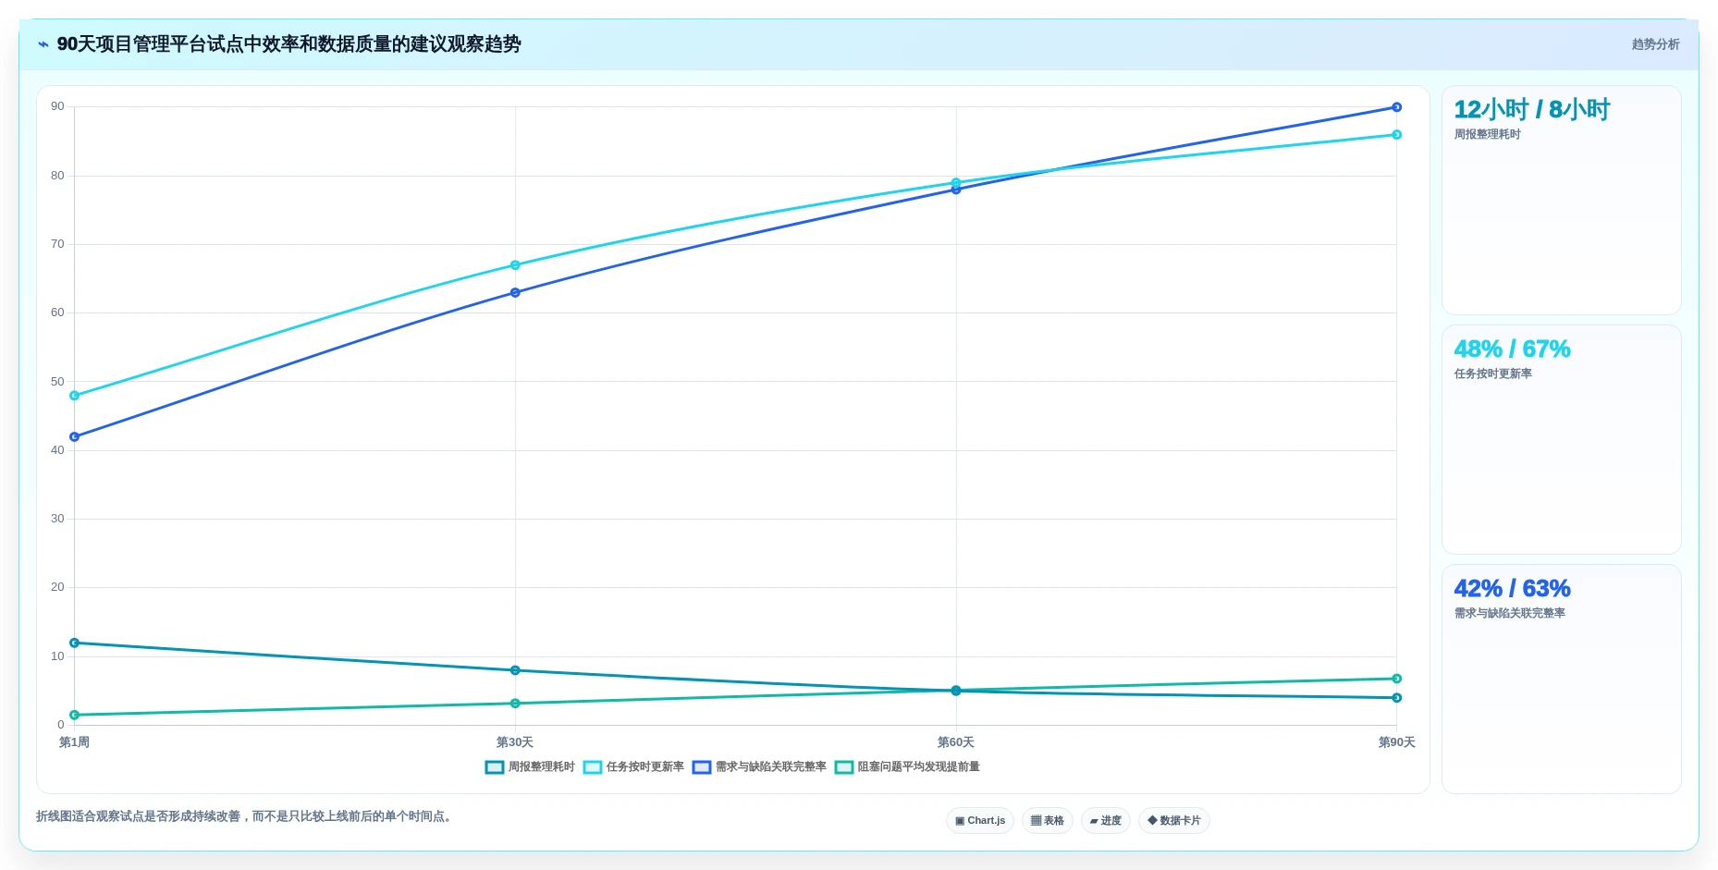The height and width of the screenshot is (870, 1718).
Task: Click the 需求与缺陷关联完整率 data point at 第60天
Action: (956, 190)
